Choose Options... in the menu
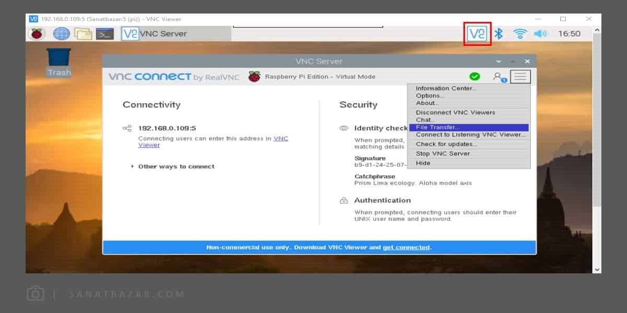 point(469,96)
